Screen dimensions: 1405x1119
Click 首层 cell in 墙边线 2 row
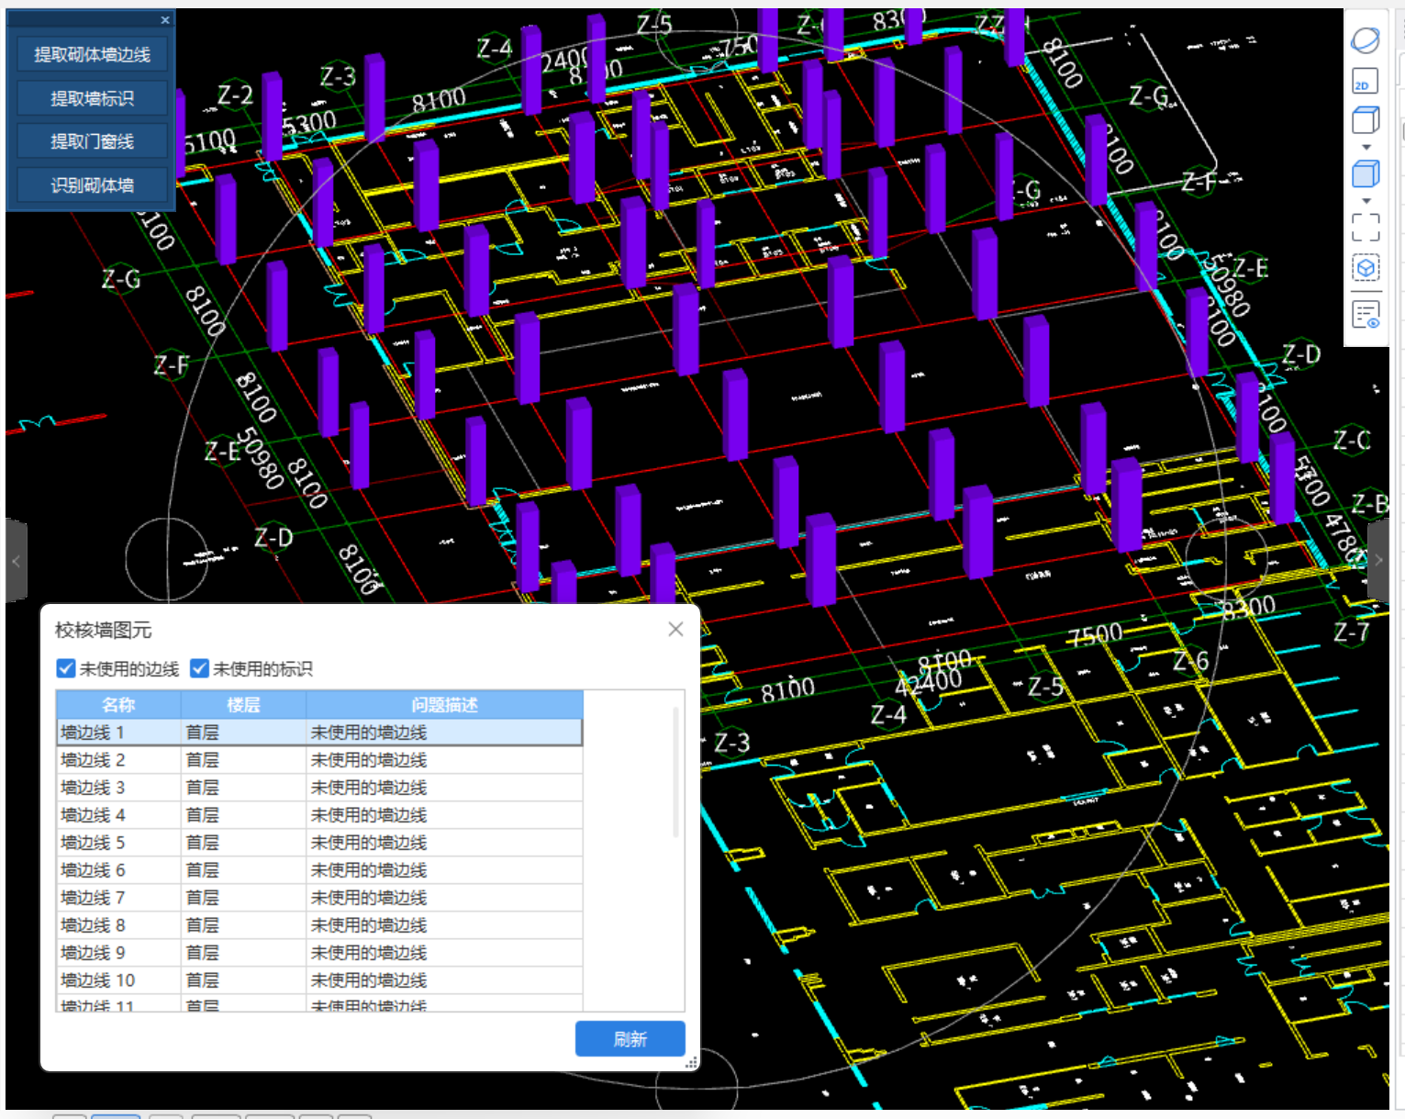pyautogui.click(x=243, y=760)
